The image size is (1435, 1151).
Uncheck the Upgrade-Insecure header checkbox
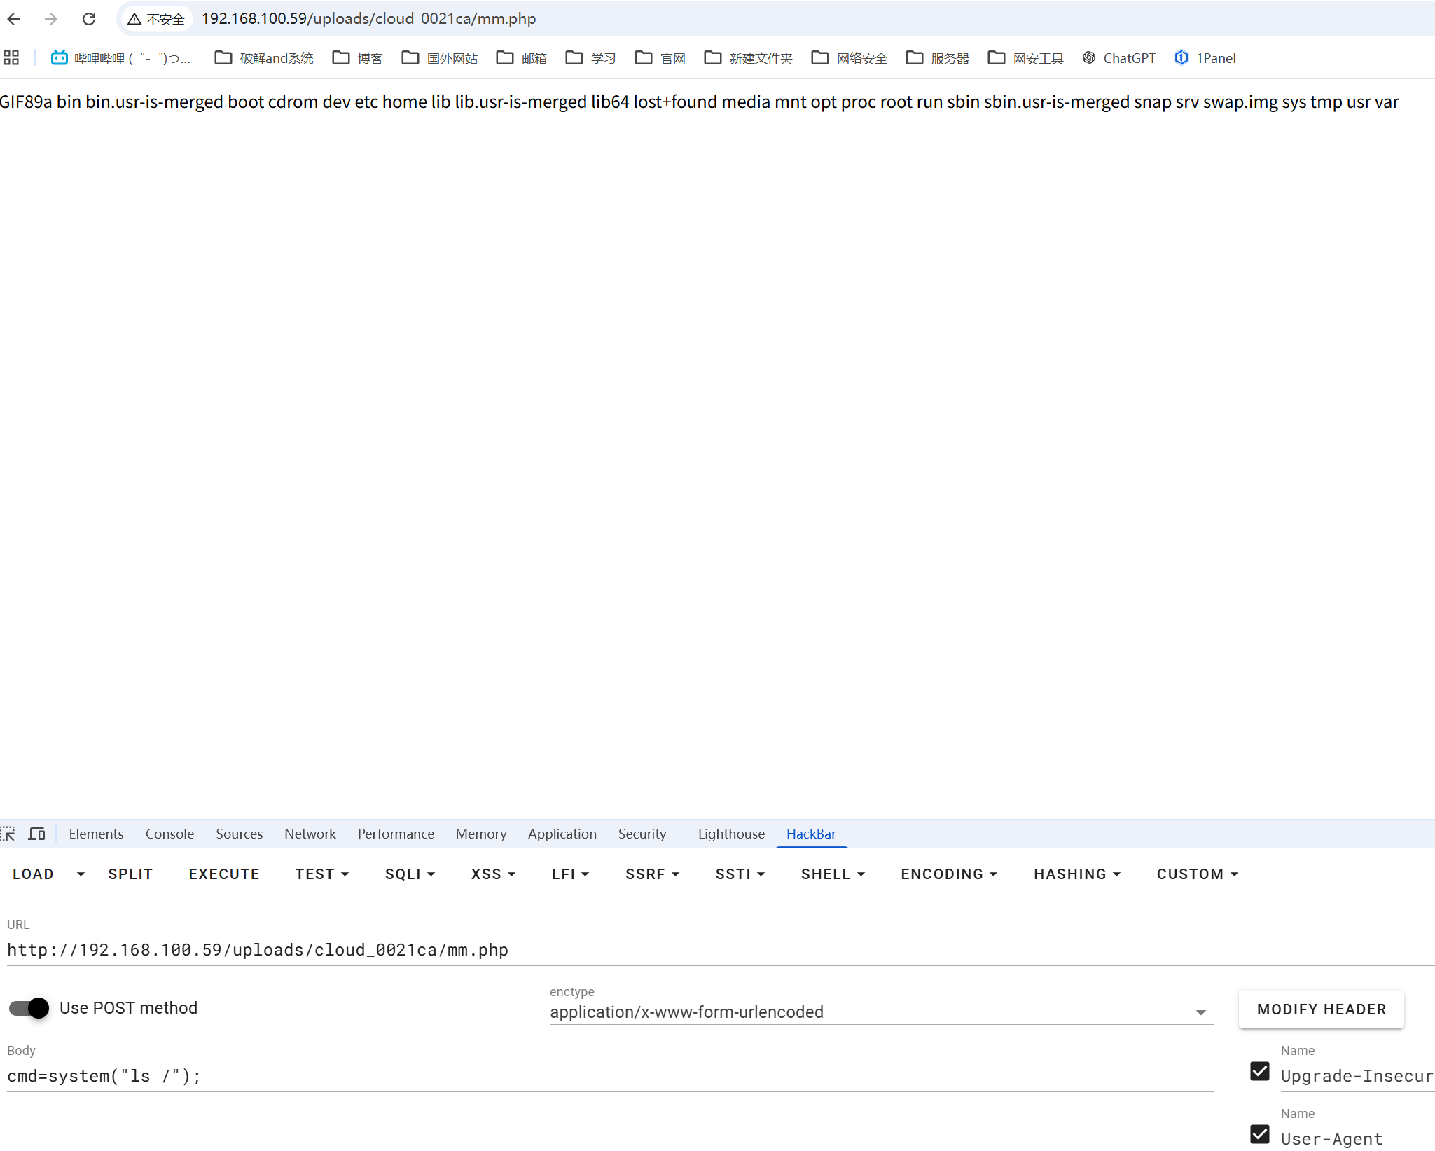coord(1259,1071)
